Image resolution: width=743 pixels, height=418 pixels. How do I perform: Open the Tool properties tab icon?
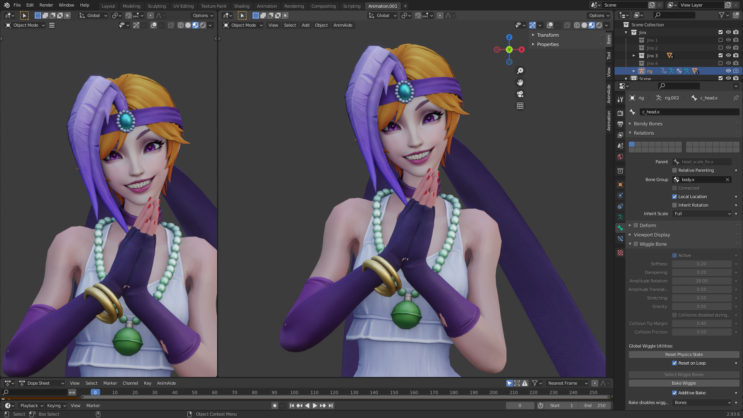click(620, 99)
